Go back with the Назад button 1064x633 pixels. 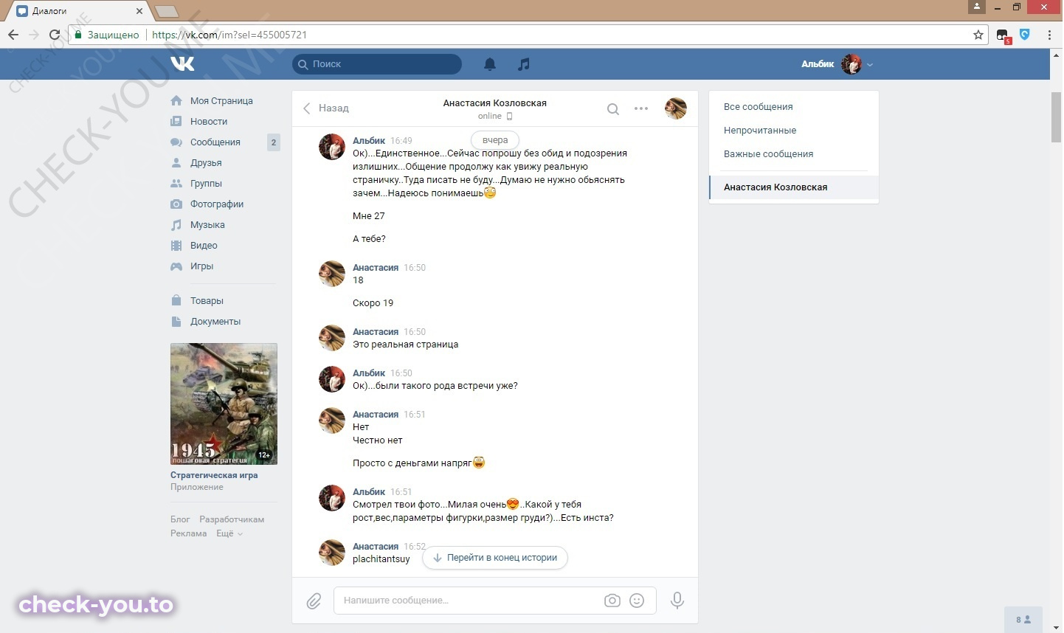[325, 108]
